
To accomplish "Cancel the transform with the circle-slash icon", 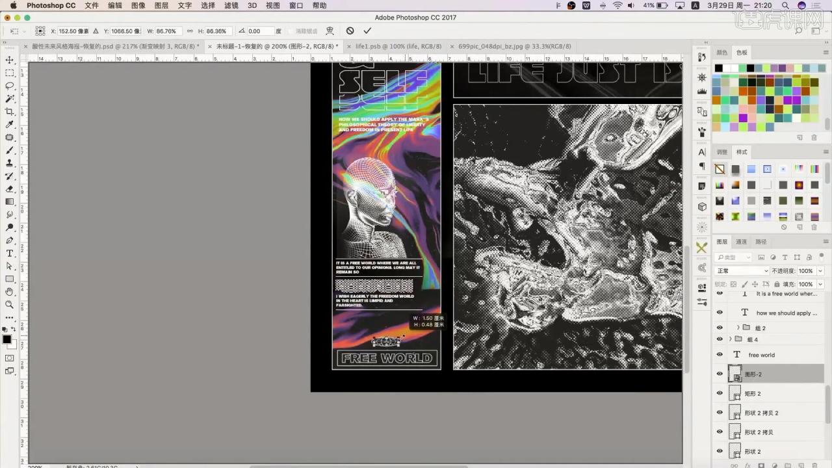I will point(350,31).
